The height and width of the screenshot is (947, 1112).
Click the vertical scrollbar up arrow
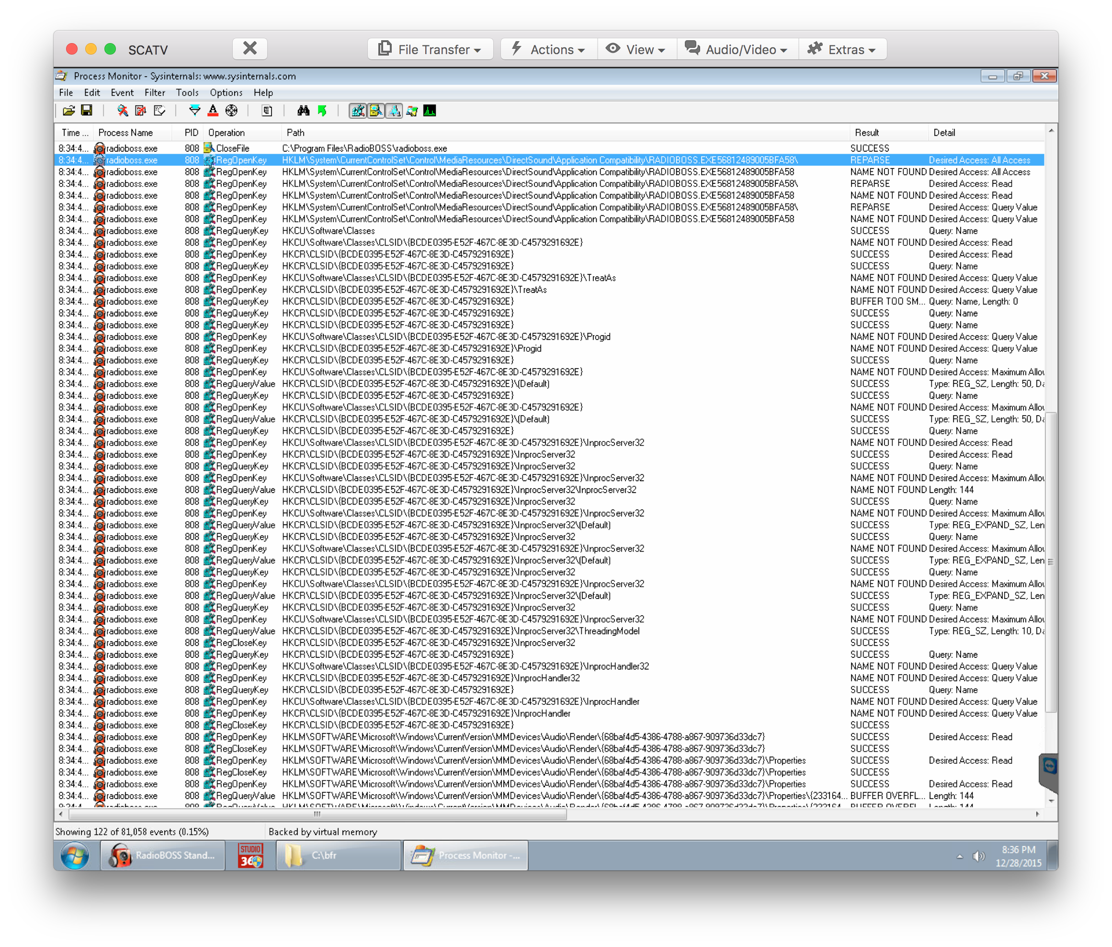[1051, 130]
